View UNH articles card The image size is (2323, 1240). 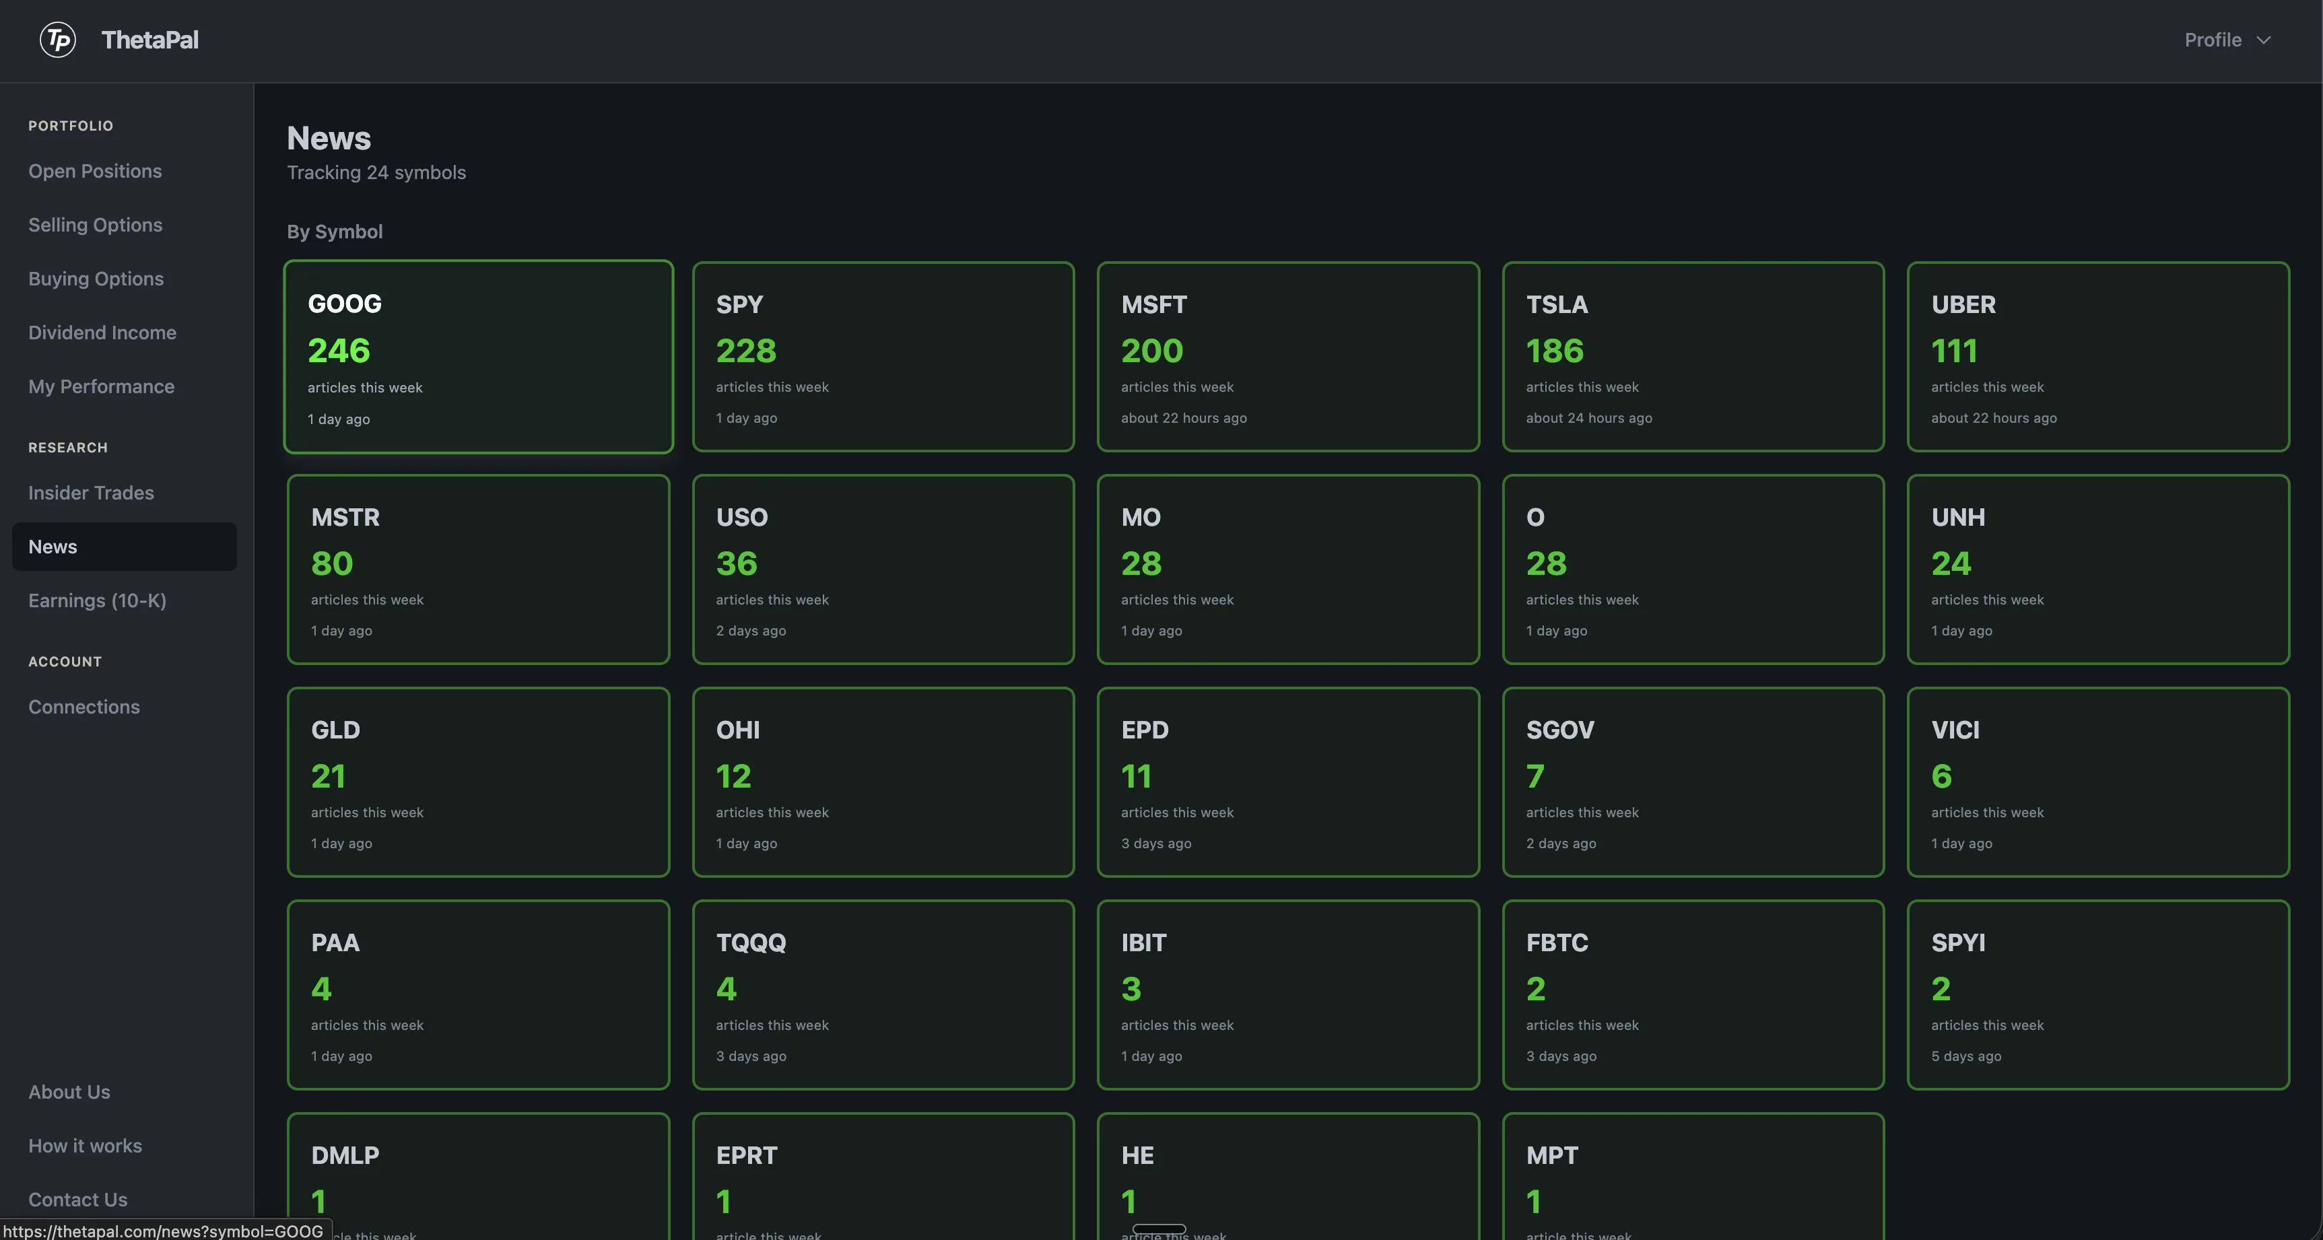coord(2099,569)
